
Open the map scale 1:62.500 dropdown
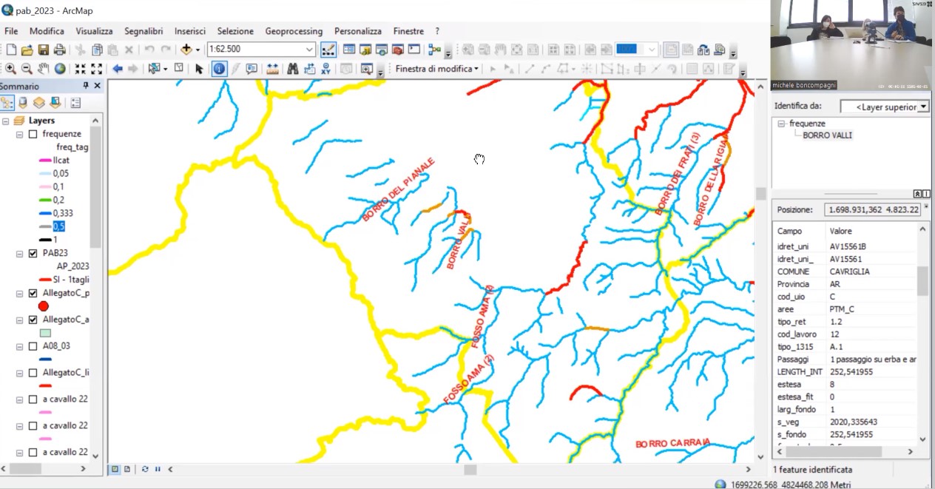click(x=310, y=50)
